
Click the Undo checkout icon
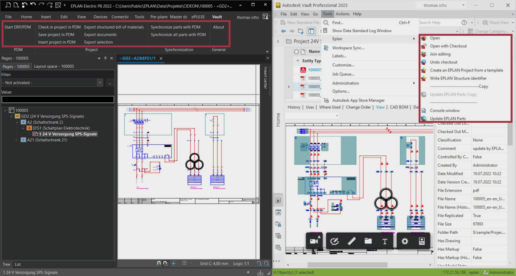424,62
